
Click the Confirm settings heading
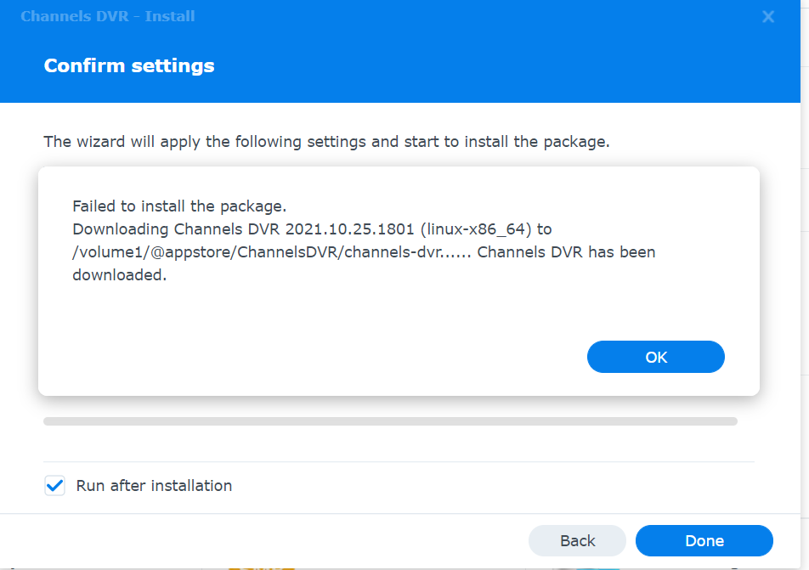129,65
